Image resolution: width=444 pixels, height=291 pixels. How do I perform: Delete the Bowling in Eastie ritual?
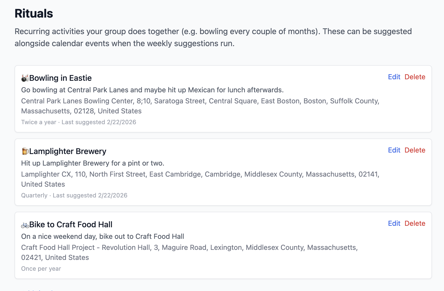(x=415, y=77)
